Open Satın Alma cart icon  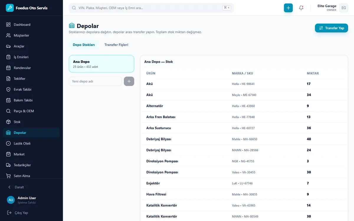coord(8,176)
